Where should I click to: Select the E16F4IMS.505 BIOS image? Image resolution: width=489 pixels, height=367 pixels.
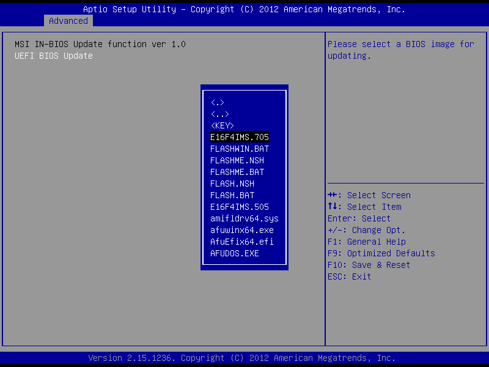[x=240, y=207]
